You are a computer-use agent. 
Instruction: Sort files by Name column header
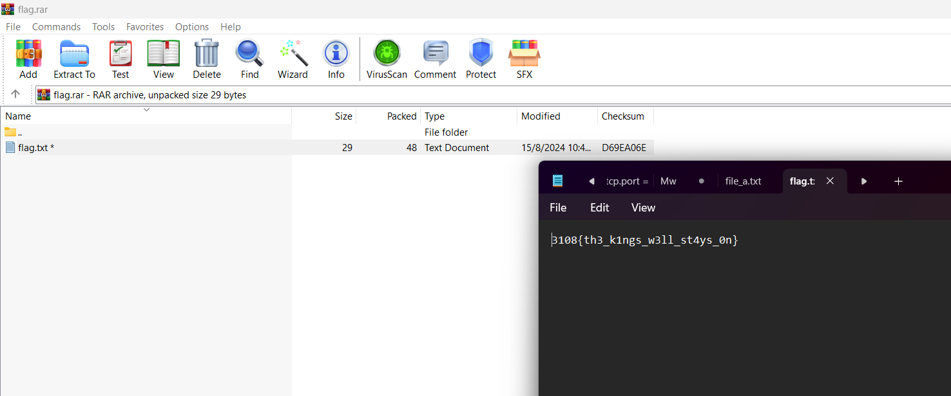[x=18, y=116]
